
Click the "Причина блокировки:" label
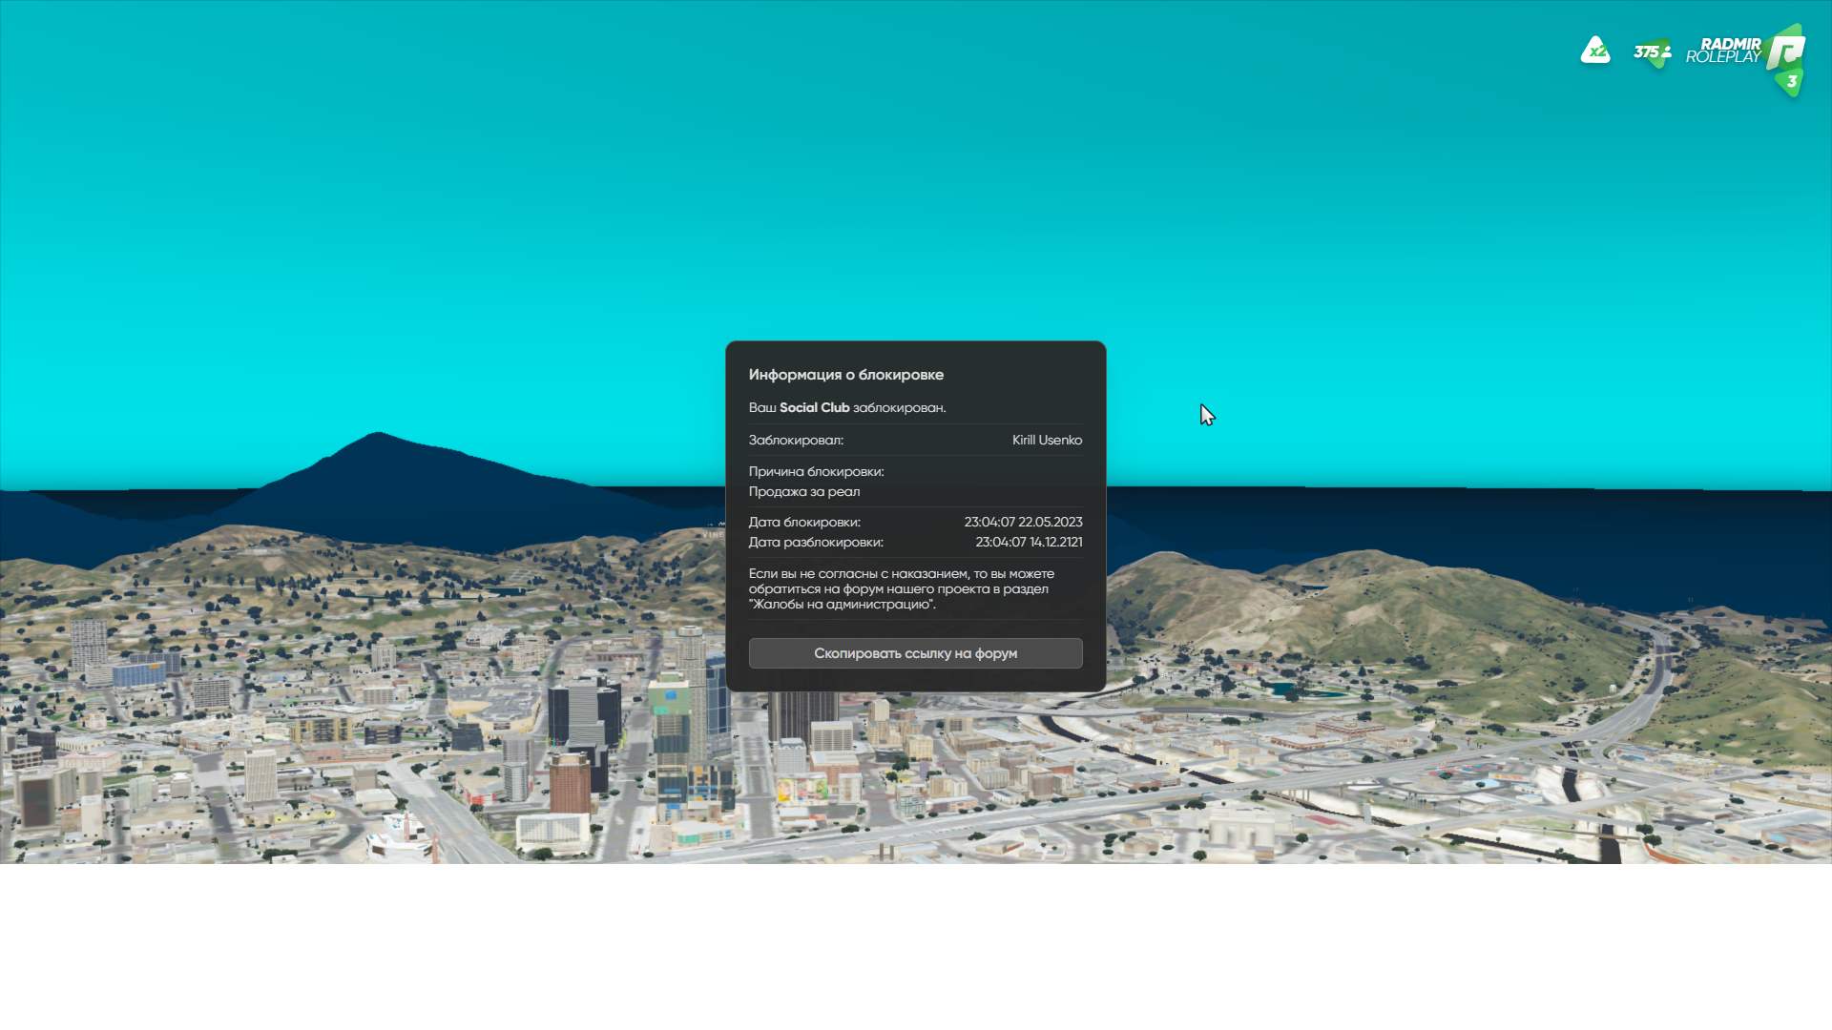[816, 471]
